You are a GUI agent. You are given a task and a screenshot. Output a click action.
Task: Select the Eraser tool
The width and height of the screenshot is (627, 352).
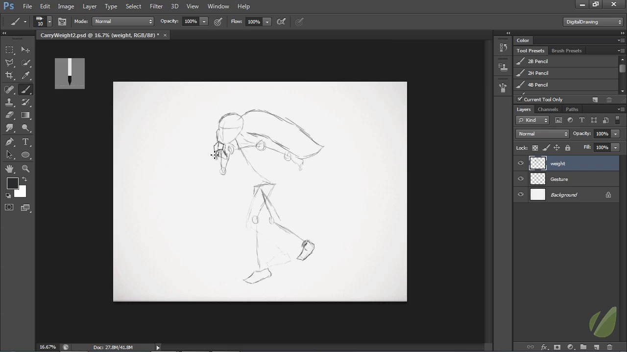click(x=9, y=115)
